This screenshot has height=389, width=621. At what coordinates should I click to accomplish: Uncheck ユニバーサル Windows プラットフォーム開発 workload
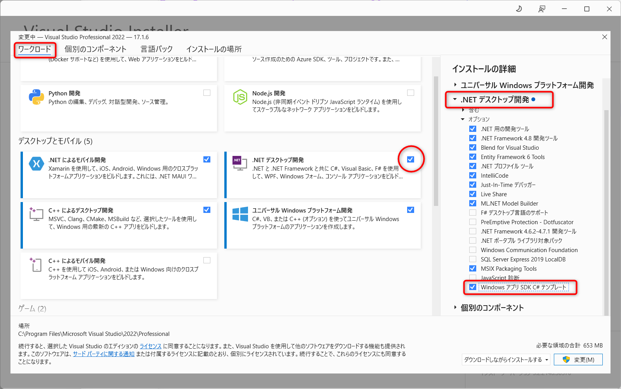click(411, 210)
